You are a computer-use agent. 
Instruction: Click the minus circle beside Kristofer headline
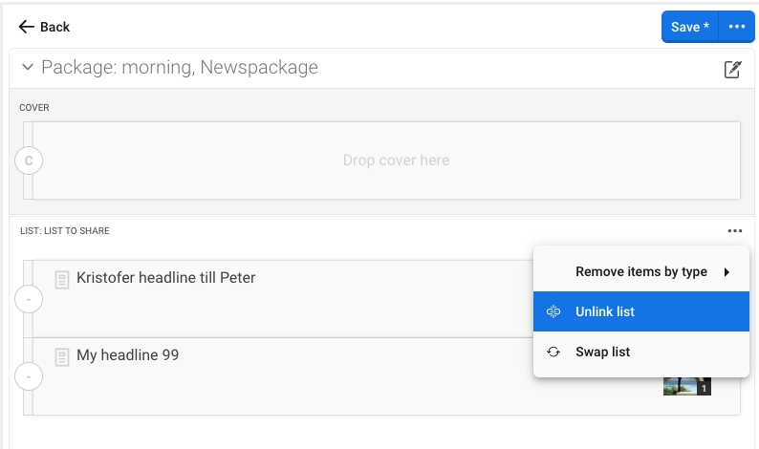click(29, 300)
